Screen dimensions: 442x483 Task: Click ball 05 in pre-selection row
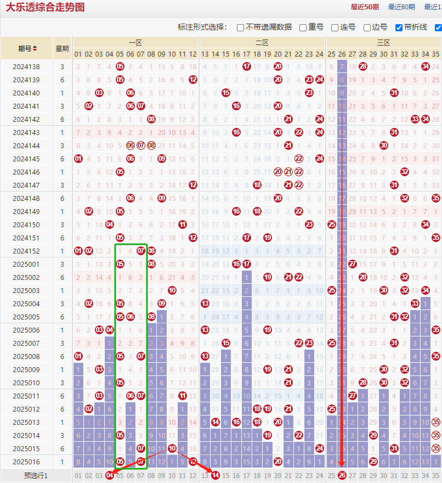(120, 475)
